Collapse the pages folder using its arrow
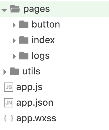This screenshot has width=109, height=130. click(4, 10)
